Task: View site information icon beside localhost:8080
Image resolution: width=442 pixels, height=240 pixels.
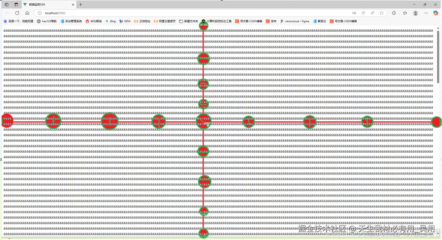Action: click(x=40, y=13)
